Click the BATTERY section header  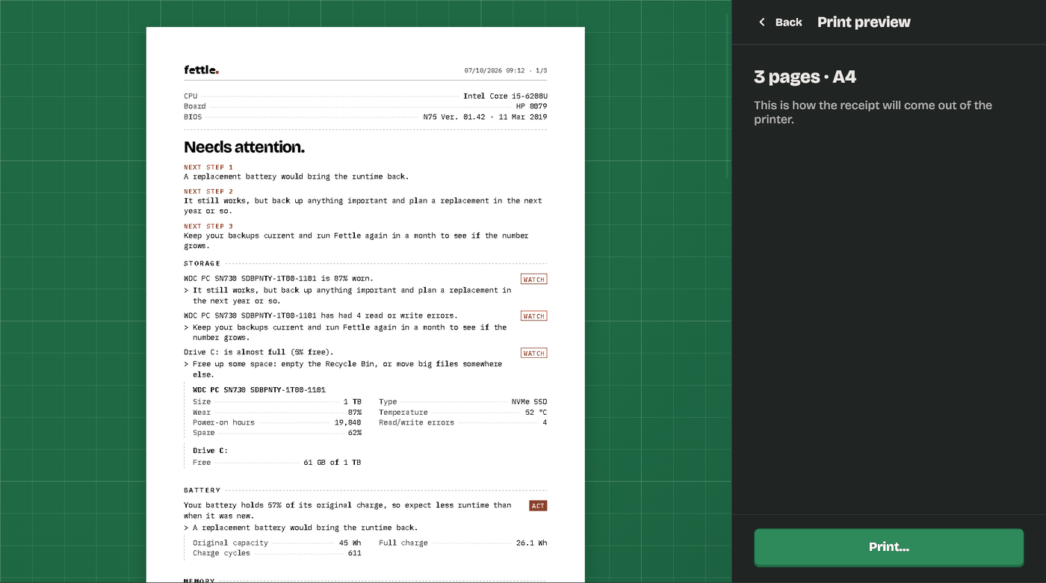202,490
